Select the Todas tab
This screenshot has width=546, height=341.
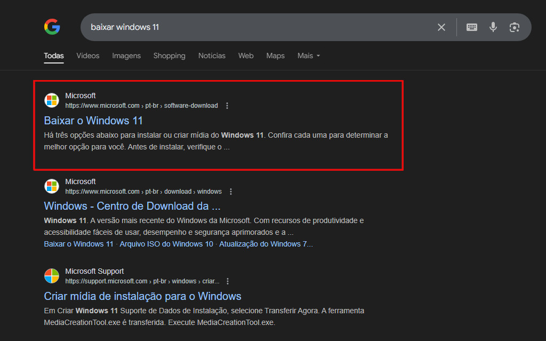click(x=54, y=56)
